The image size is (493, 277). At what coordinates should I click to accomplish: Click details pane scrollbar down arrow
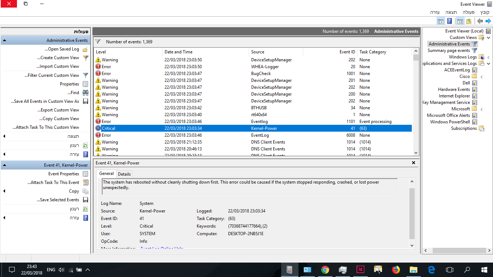(412, 246)
